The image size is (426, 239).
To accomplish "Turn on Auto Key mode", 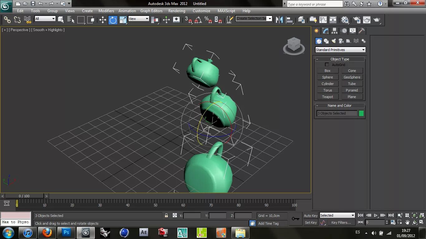I will point(310,215).
